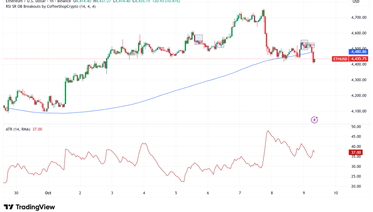Select the breakout box near Oct 6 candles
The image size is (373, 212).
click(220, 44)
